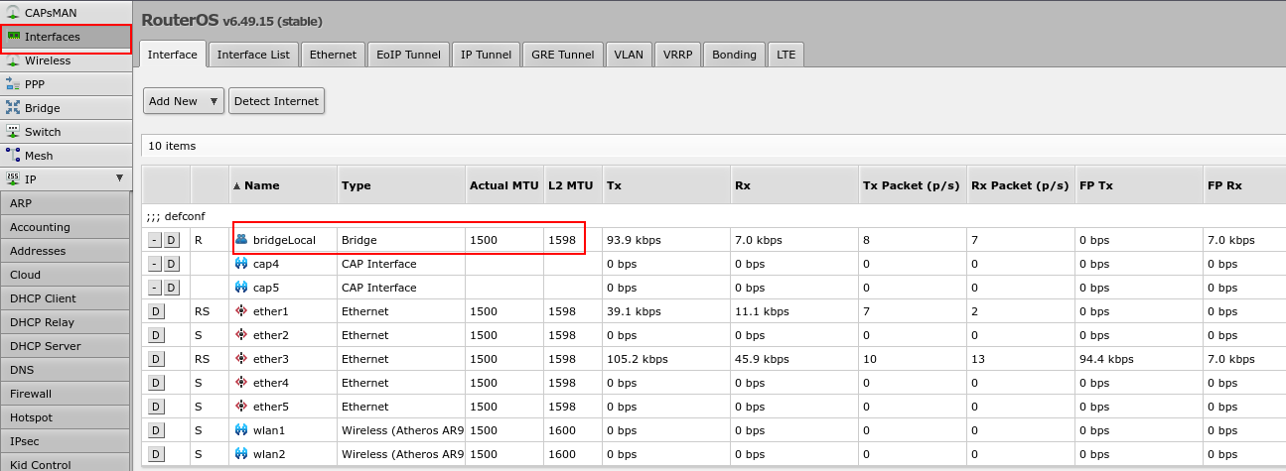Sort by the Name column header
Viewport: 1286px width, 471px height.
pos(283,185)
